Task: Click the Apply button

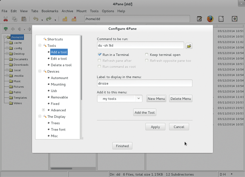Action: point(155,127)
